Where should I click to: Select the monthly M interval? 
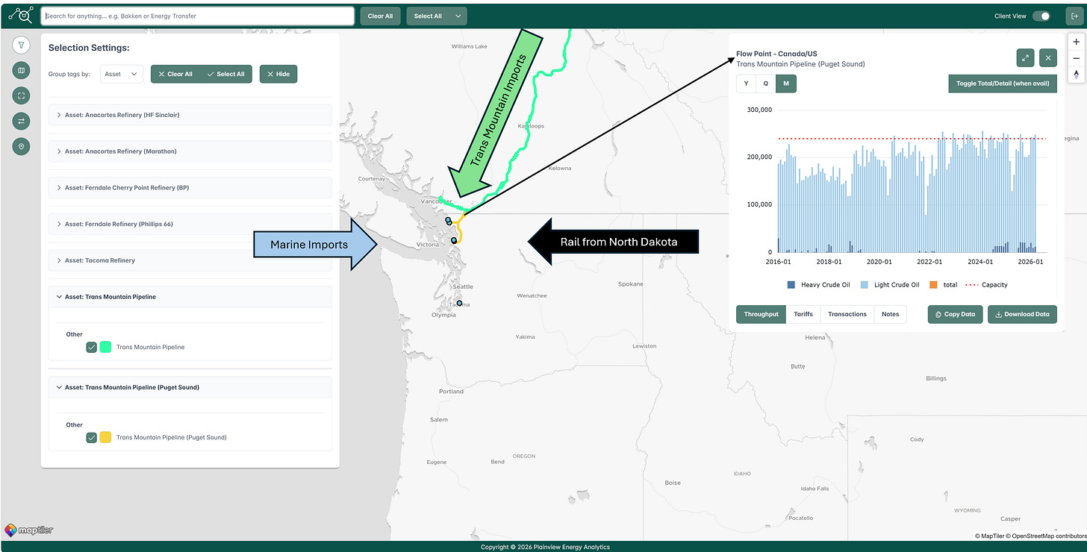(x=786, y=84)
